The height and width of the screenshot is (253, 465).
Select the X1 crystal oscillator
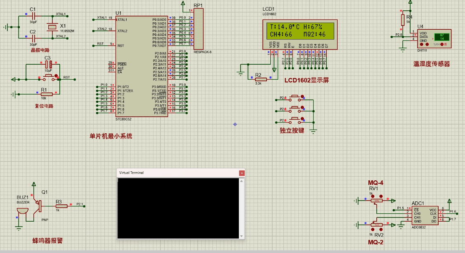(52, 27)
